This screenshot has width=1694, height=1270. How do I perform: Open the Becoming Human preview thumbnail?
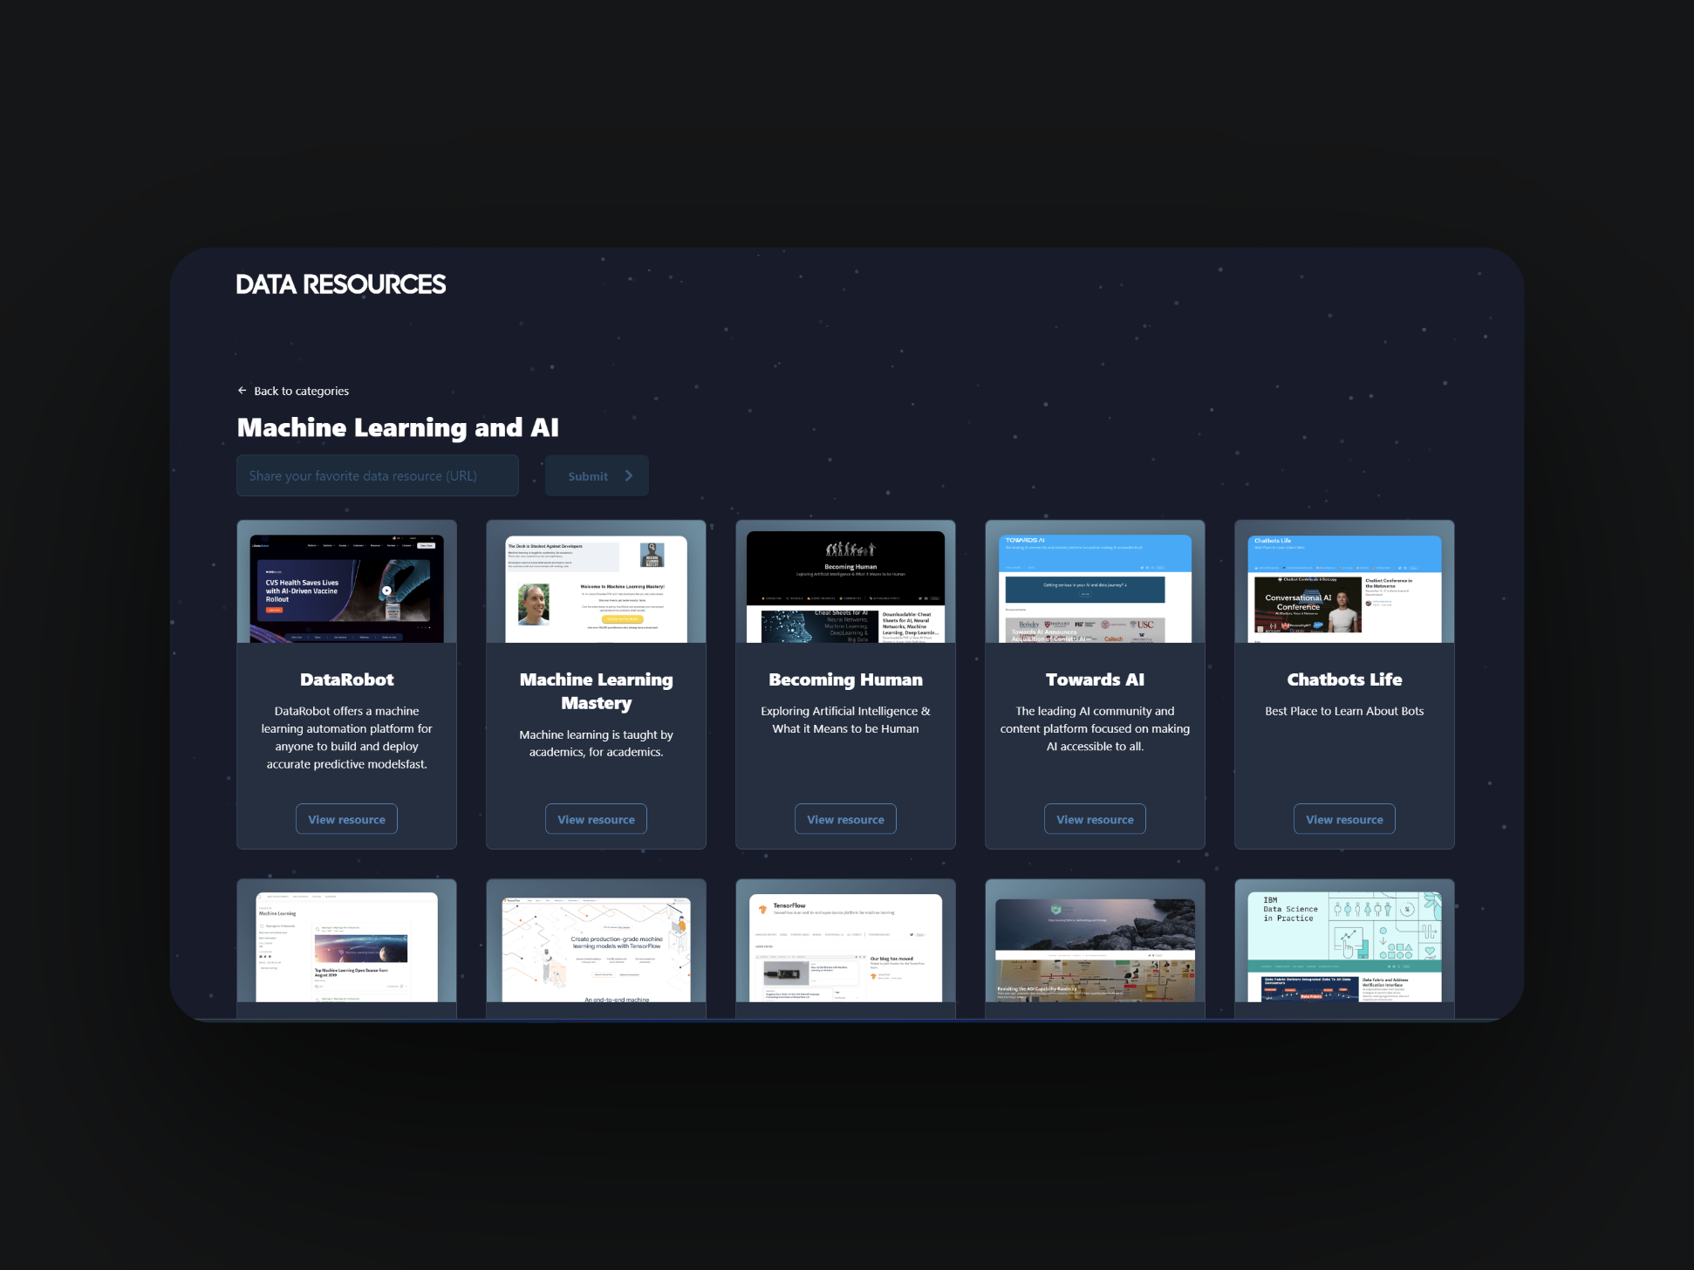click(x=845, y=586)
